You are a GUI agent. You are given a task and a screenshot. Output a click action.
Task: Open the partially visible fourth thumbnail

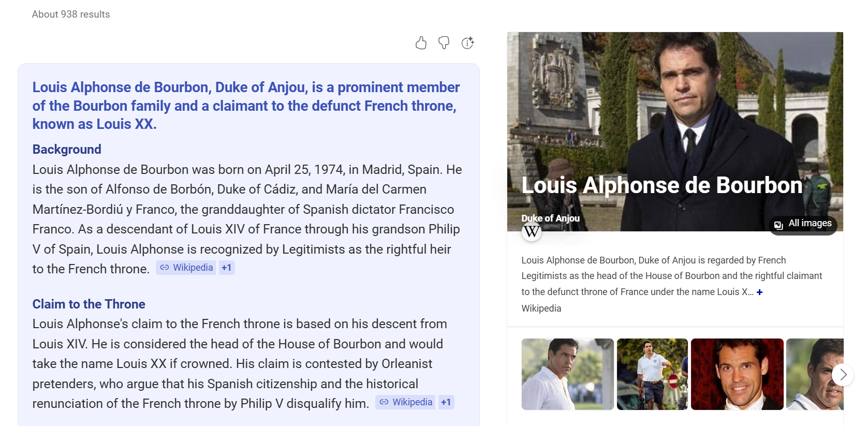810,374
